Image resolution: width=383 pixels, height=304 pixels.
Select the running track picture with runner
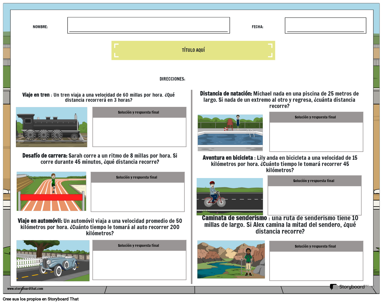pyautogui.click(x=51, y=191)
